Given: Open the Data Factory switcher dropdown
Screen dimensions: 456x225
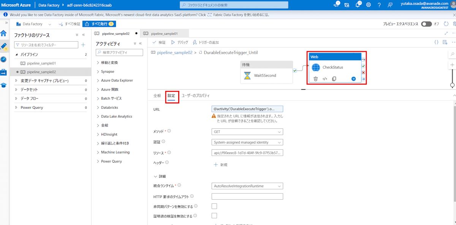Looking at the screenshot, I should 49,24.
